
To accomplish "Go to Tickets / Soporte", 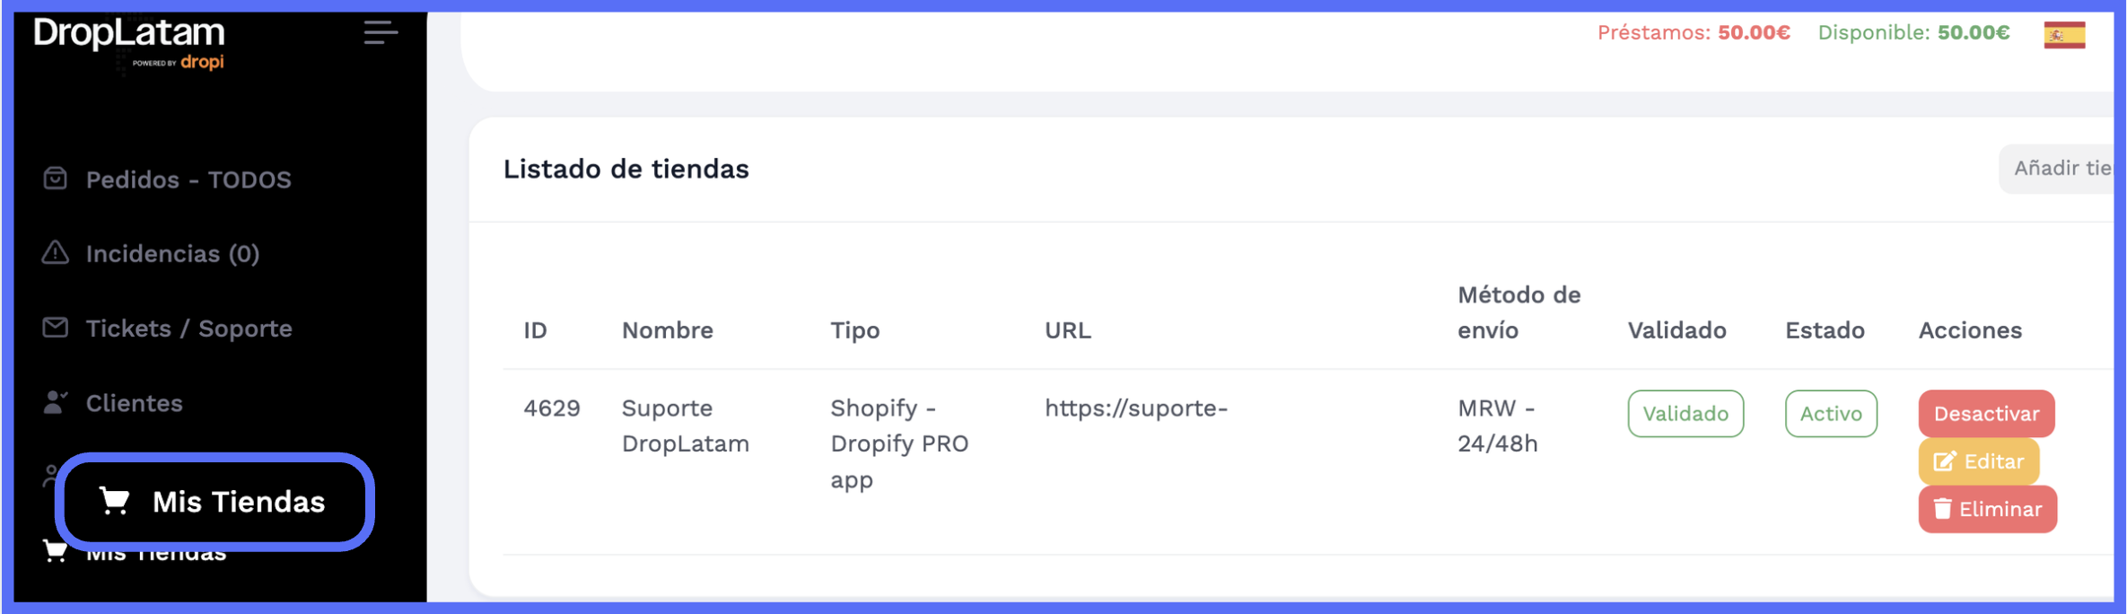I will (188, 329).
